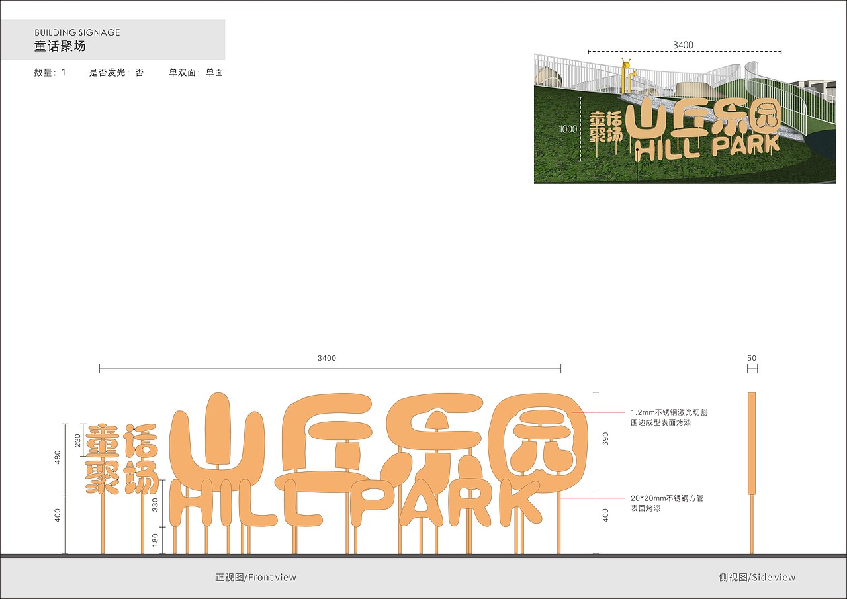This screenshot has width=847, height=599.
Task: Click the "400" dimension below the "690" label
Action: (605, 516)
